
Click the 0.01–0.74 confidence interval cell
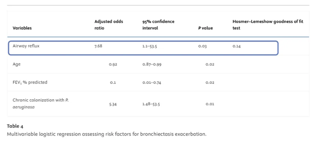[x=152, y=83]
